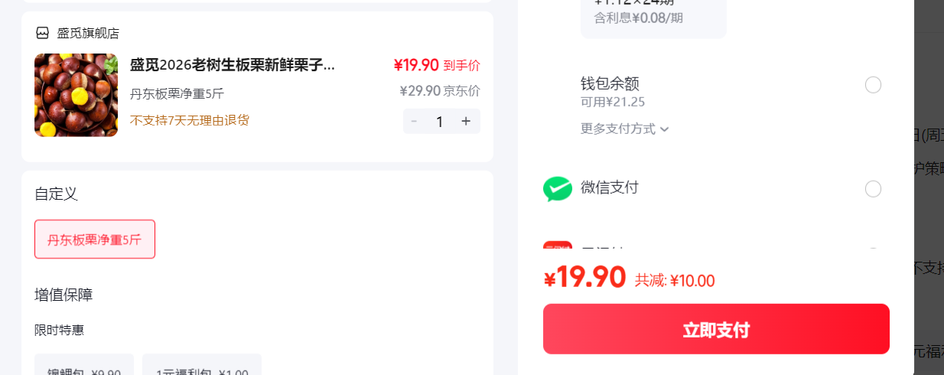
Task: Open the chestnut product thumbnail
Action: tap(76, 95)
